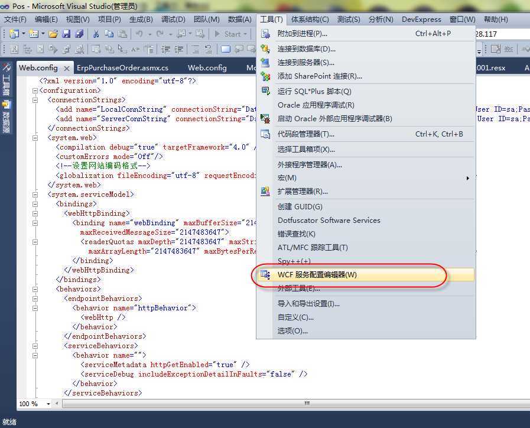Click the Cut scissors icon
530x428 pixels.
96,34
